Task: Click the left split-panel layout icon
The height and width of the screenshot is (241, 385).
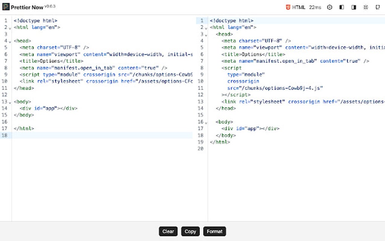Action: 341,7
